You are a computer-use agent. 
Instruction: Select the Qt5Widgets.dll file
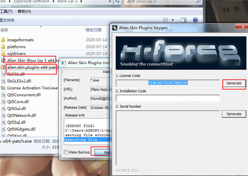pos(21,129)
